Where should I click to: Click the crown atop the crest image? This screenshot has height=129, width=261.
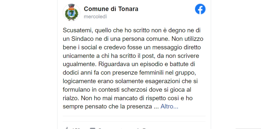tap(71, 6)
